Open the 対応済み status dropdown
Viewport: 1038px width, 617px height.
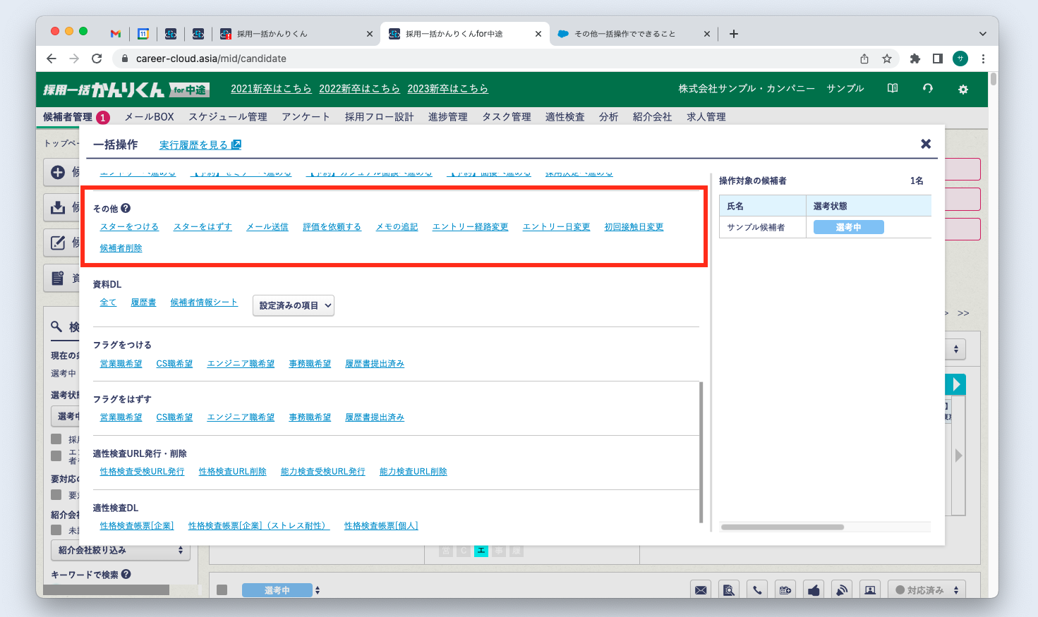click(927, 590)
